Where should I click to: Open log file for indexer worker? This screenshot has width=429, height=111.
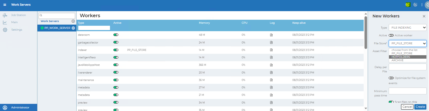pos(271,50)
